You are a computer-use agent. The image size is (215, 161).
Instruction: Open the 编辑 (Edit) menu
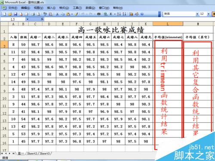point(25,8)
